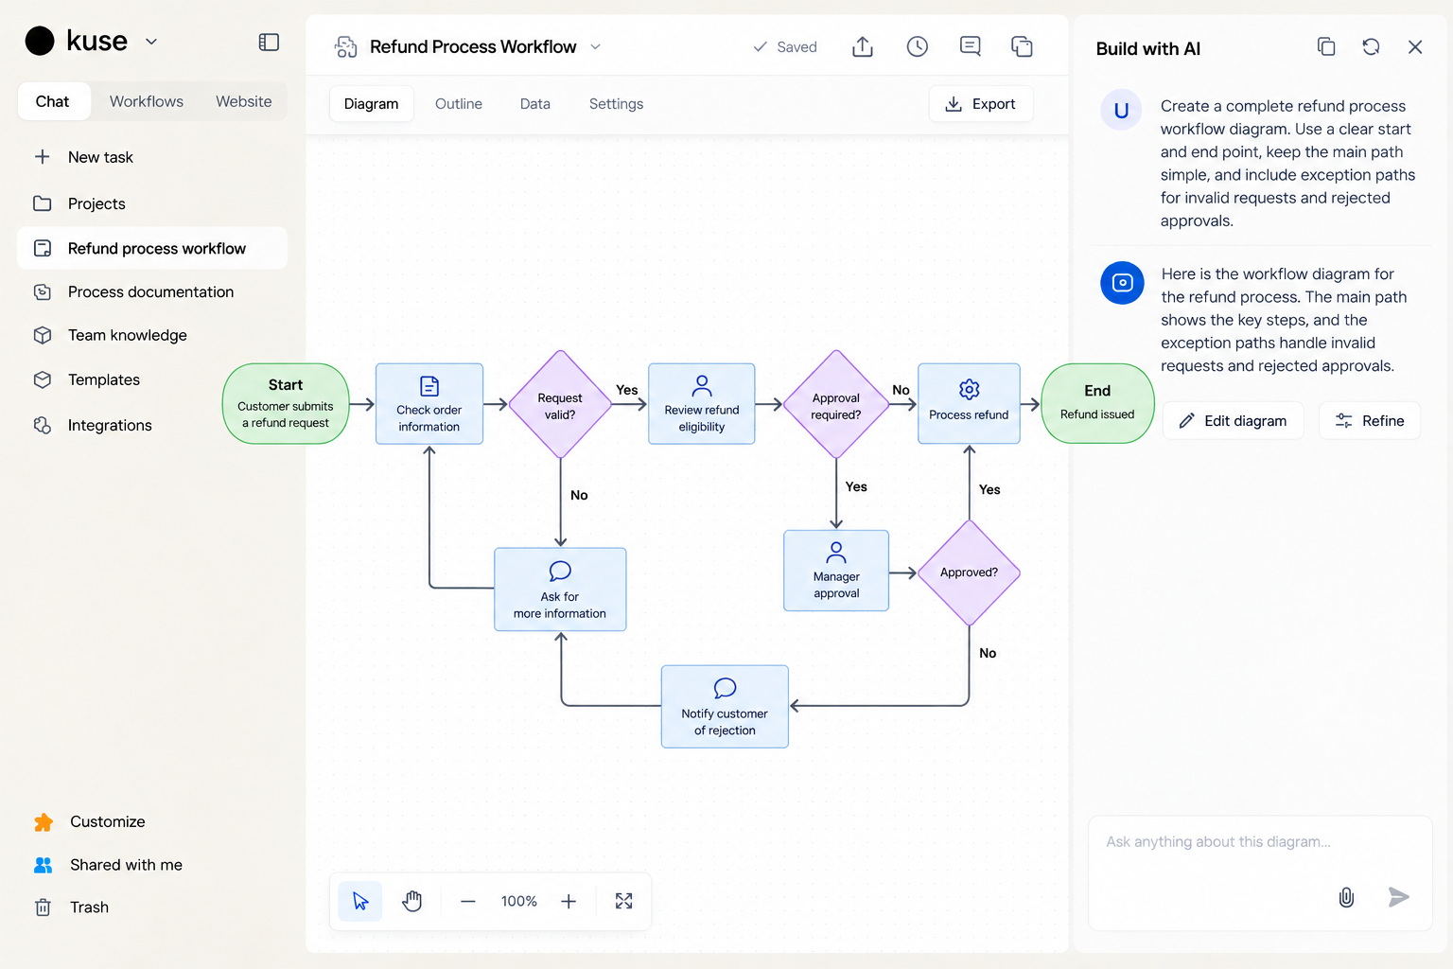This screenshot has width=1453, height=969.
Task: Select the Start node in the diagram
Action: 286,404
